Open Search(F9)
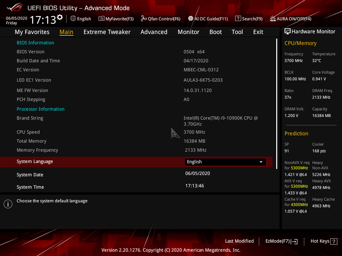This screenshot has width=342, height=256. pos(249,19)
